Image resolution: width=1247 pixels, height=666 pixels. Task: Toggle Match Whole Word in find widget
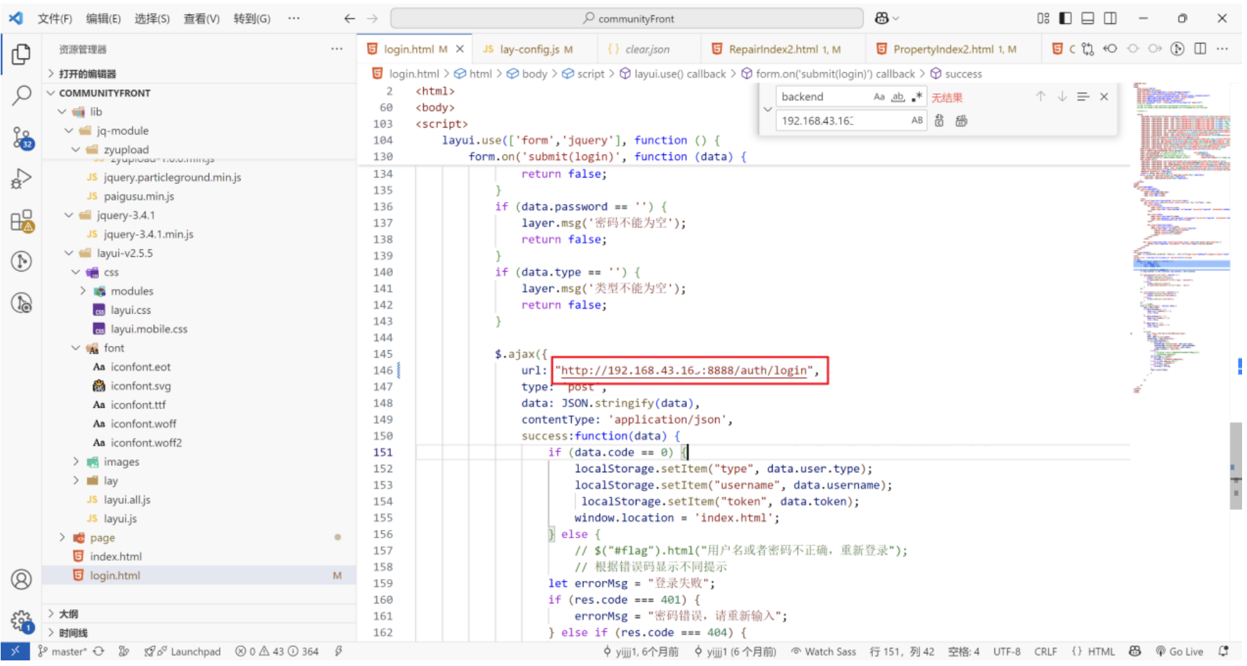coord(898,97)
